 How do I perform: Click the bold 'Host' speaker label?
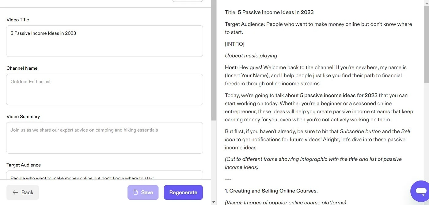click(x=231, y=68)
